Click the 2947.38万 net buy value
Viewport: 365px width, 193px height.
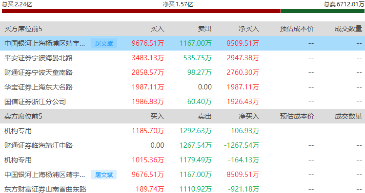[243, 58]
